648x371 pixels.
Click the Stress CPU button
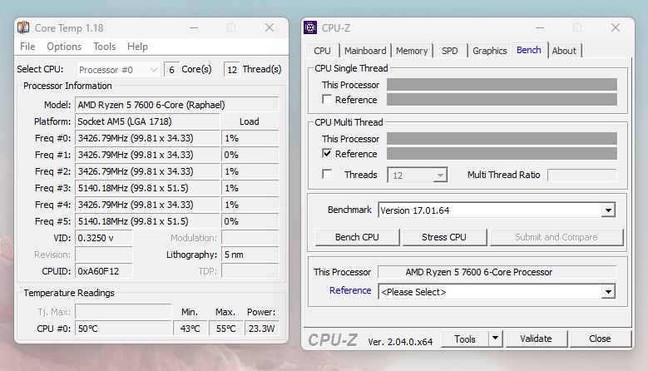coord(444,237)
